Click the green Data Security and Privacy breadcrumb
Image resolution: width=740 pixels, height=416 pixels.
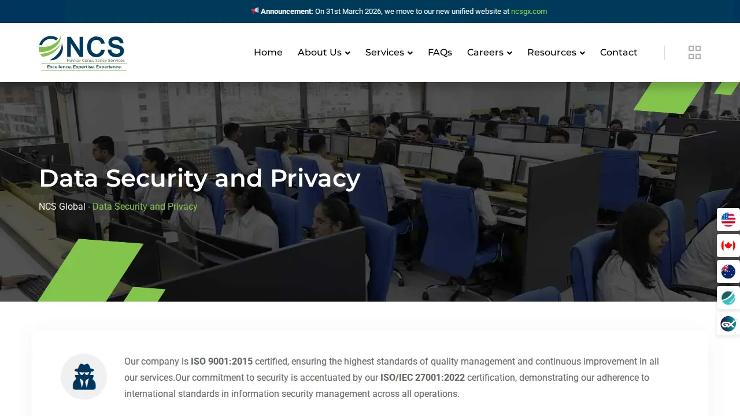(x=145, y=206)
